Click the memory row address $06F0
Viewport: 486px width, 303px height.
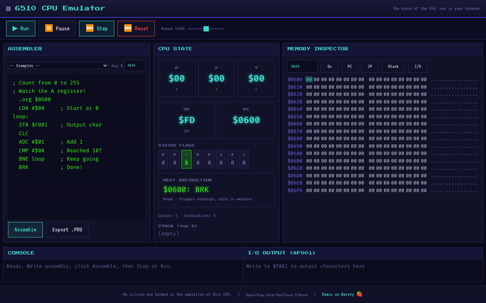pos(295,191)
